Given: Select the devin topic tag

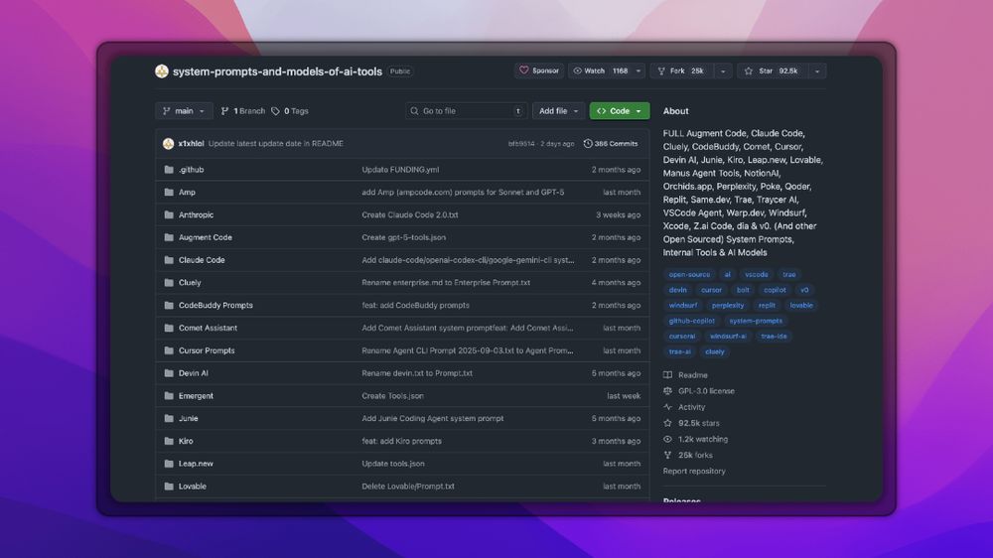Looking at the screenshot, I should pos(677,290).
